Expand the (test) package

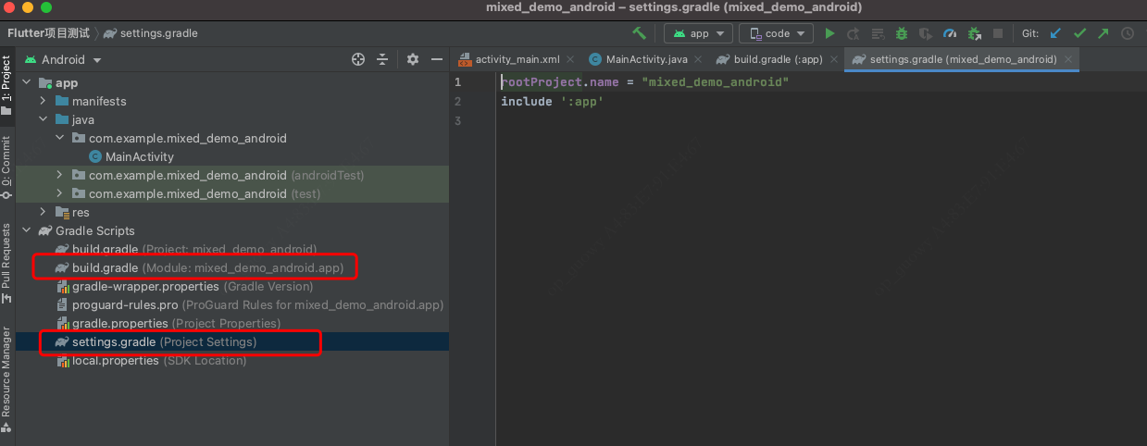point(60,193)
